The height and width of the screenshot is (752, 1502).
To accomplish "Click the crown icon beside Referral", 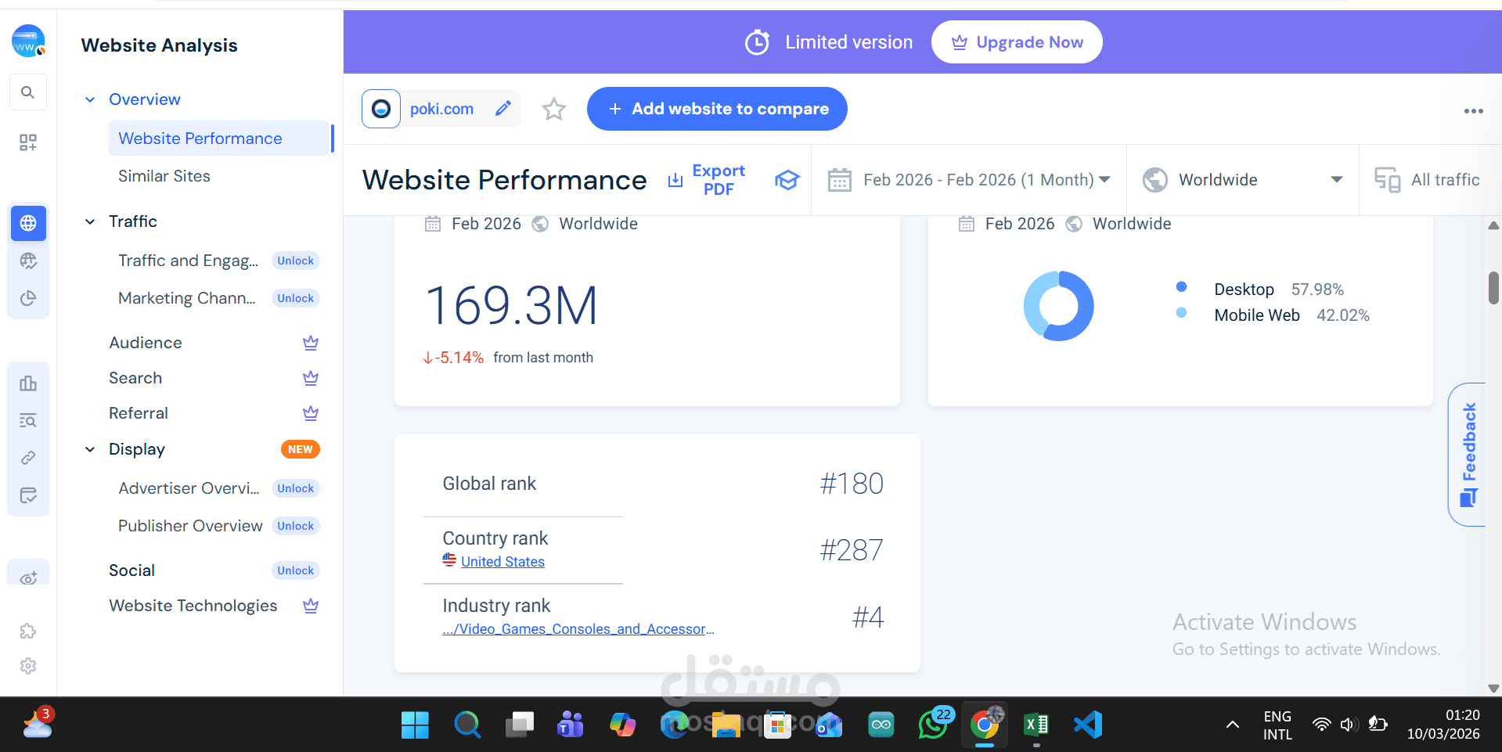I will pyautogui.click(x=311, y=413).
